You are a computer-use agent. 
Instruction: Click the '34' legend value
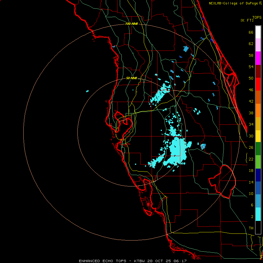click(x=251, y=124)
